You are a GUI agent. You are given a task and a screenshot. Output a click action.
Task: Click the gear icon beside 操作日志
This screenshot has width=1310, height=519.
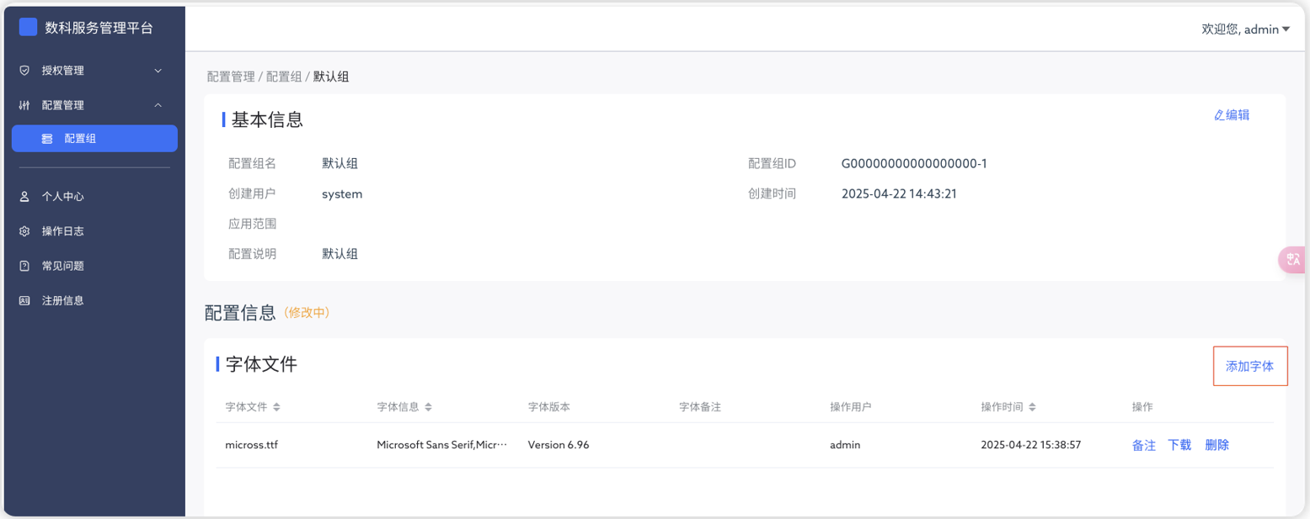[24, 231]
